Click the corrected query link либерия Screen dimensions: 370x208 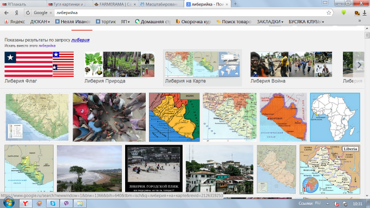[80, 40]
